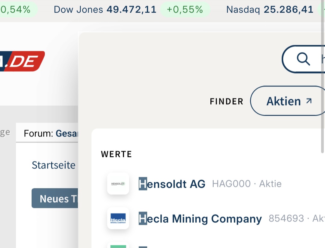Click the partially visible 0,54% change badge
Image resolution: width=325 pixels, height=248 pixels.
[x=17, y=10]
